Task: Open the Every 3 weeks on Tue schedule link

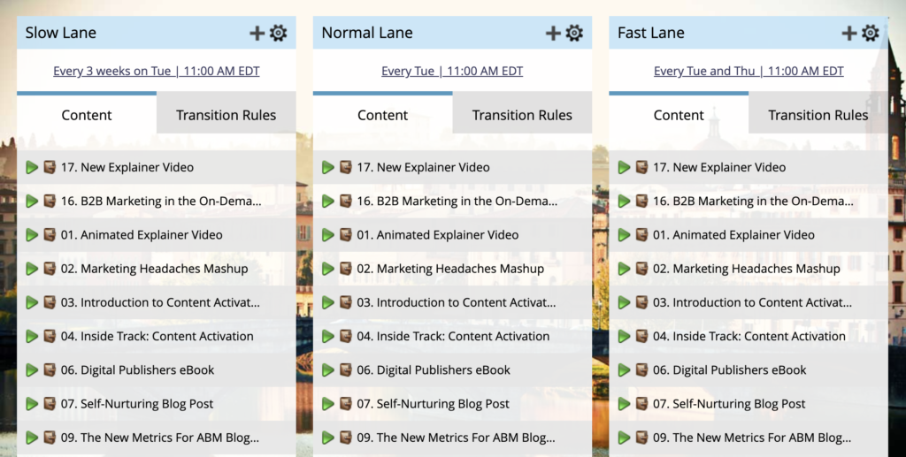Action: 157,72
